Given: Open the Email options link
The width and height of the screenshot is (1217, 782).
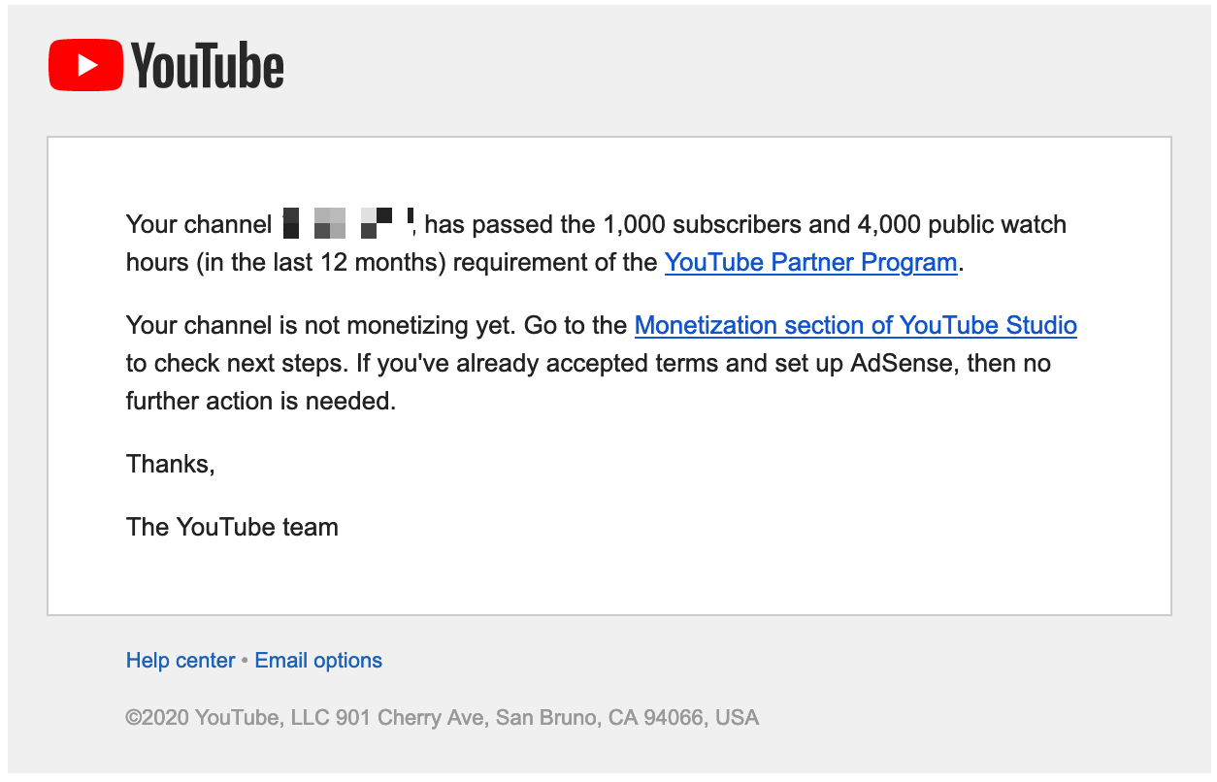Looking at the screenshot, I should (x=318, y=661).
